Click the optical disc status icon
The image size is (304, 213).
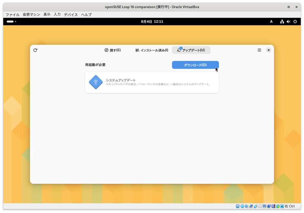[x=242, y=206]
